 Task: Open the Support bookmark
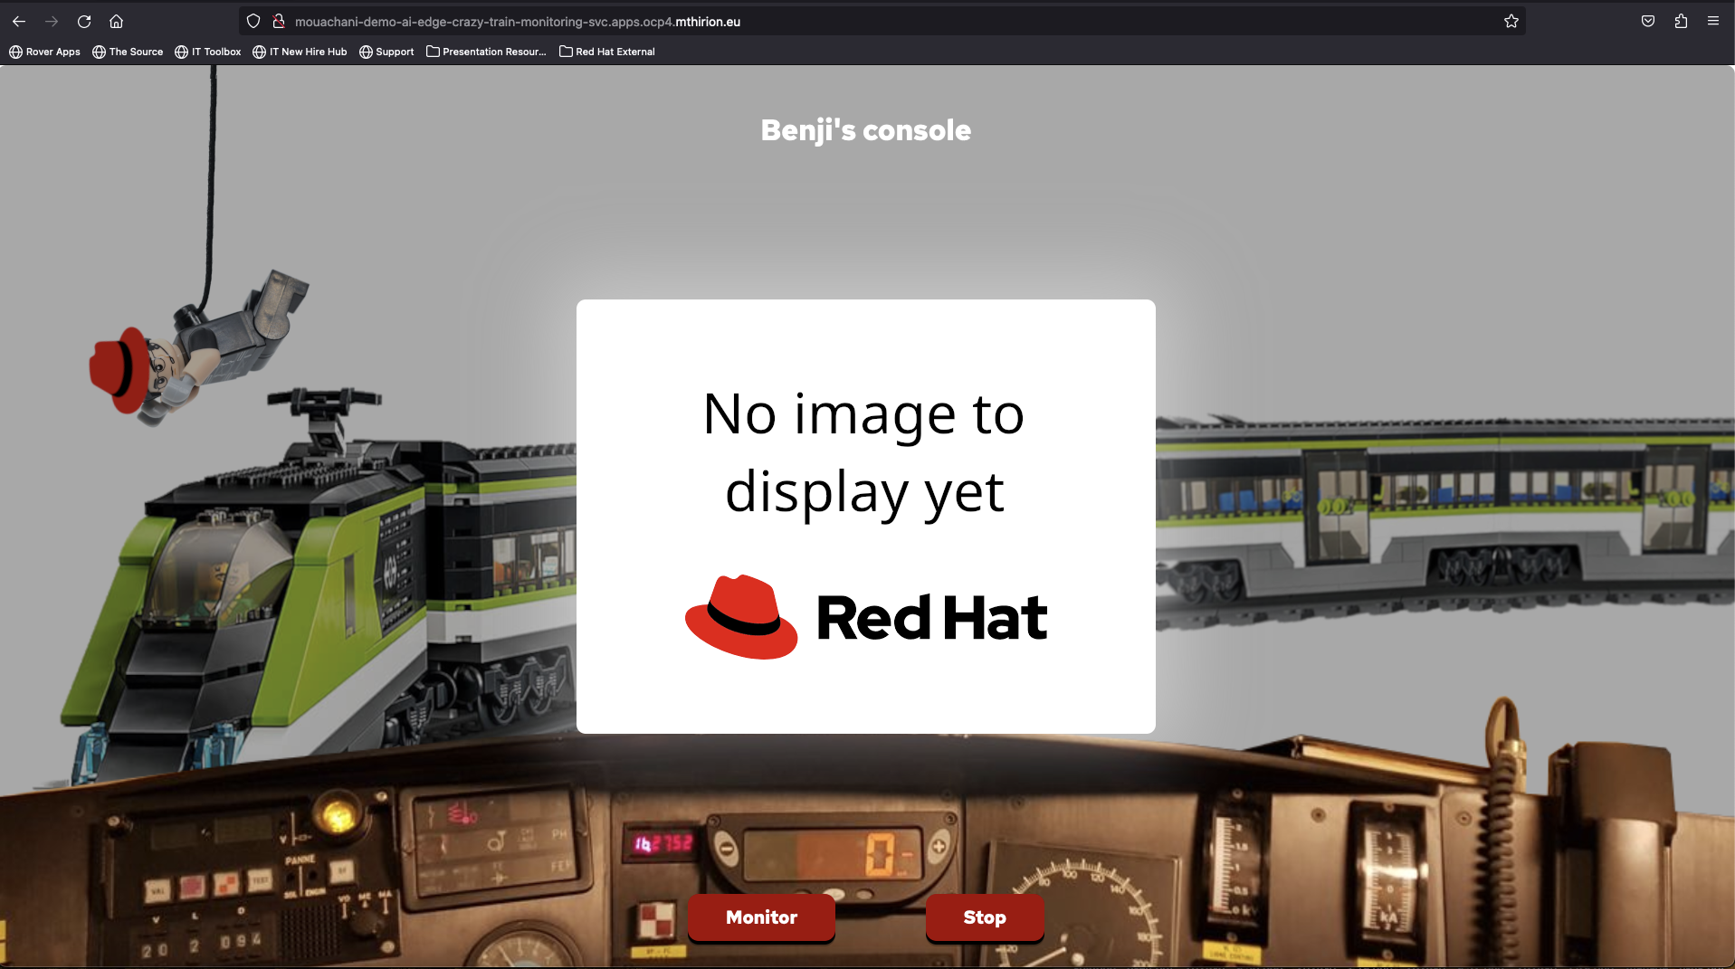tap(386, 52)
